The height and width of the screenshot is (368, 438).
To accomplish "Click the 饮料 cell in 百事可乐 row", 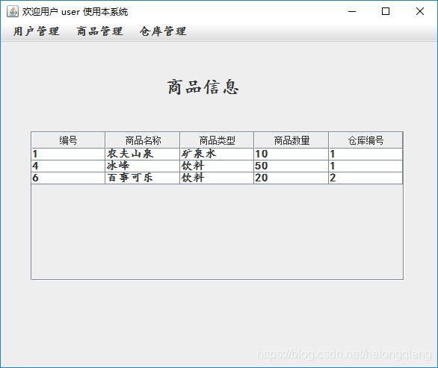I will coord(217,178).
